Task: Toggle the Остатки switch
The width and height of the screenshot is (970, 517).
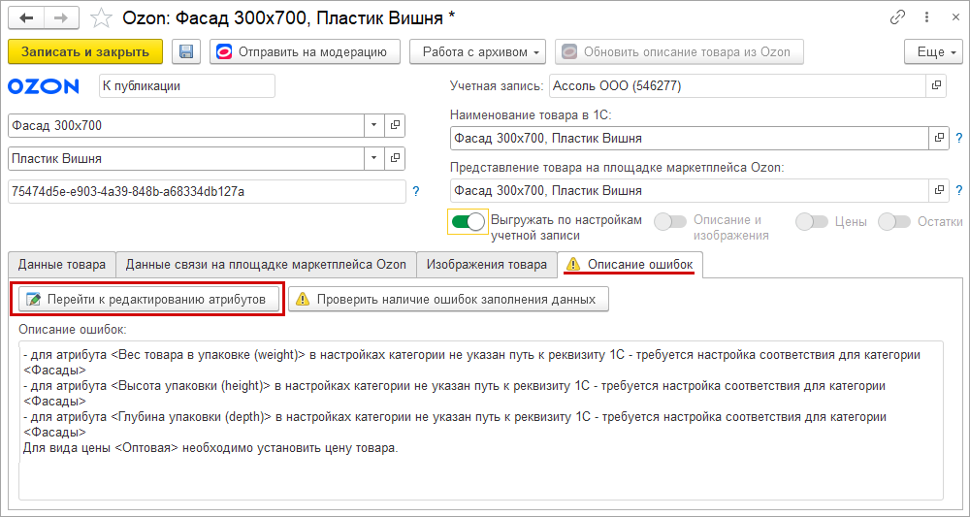Action: (894, 221)
